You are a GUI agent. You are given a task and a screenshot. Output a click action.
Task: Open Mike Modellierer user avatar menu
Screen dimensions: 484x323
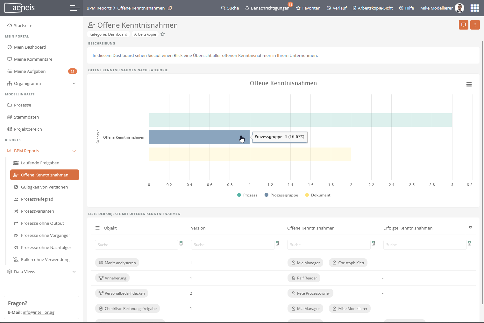[459, 8]
